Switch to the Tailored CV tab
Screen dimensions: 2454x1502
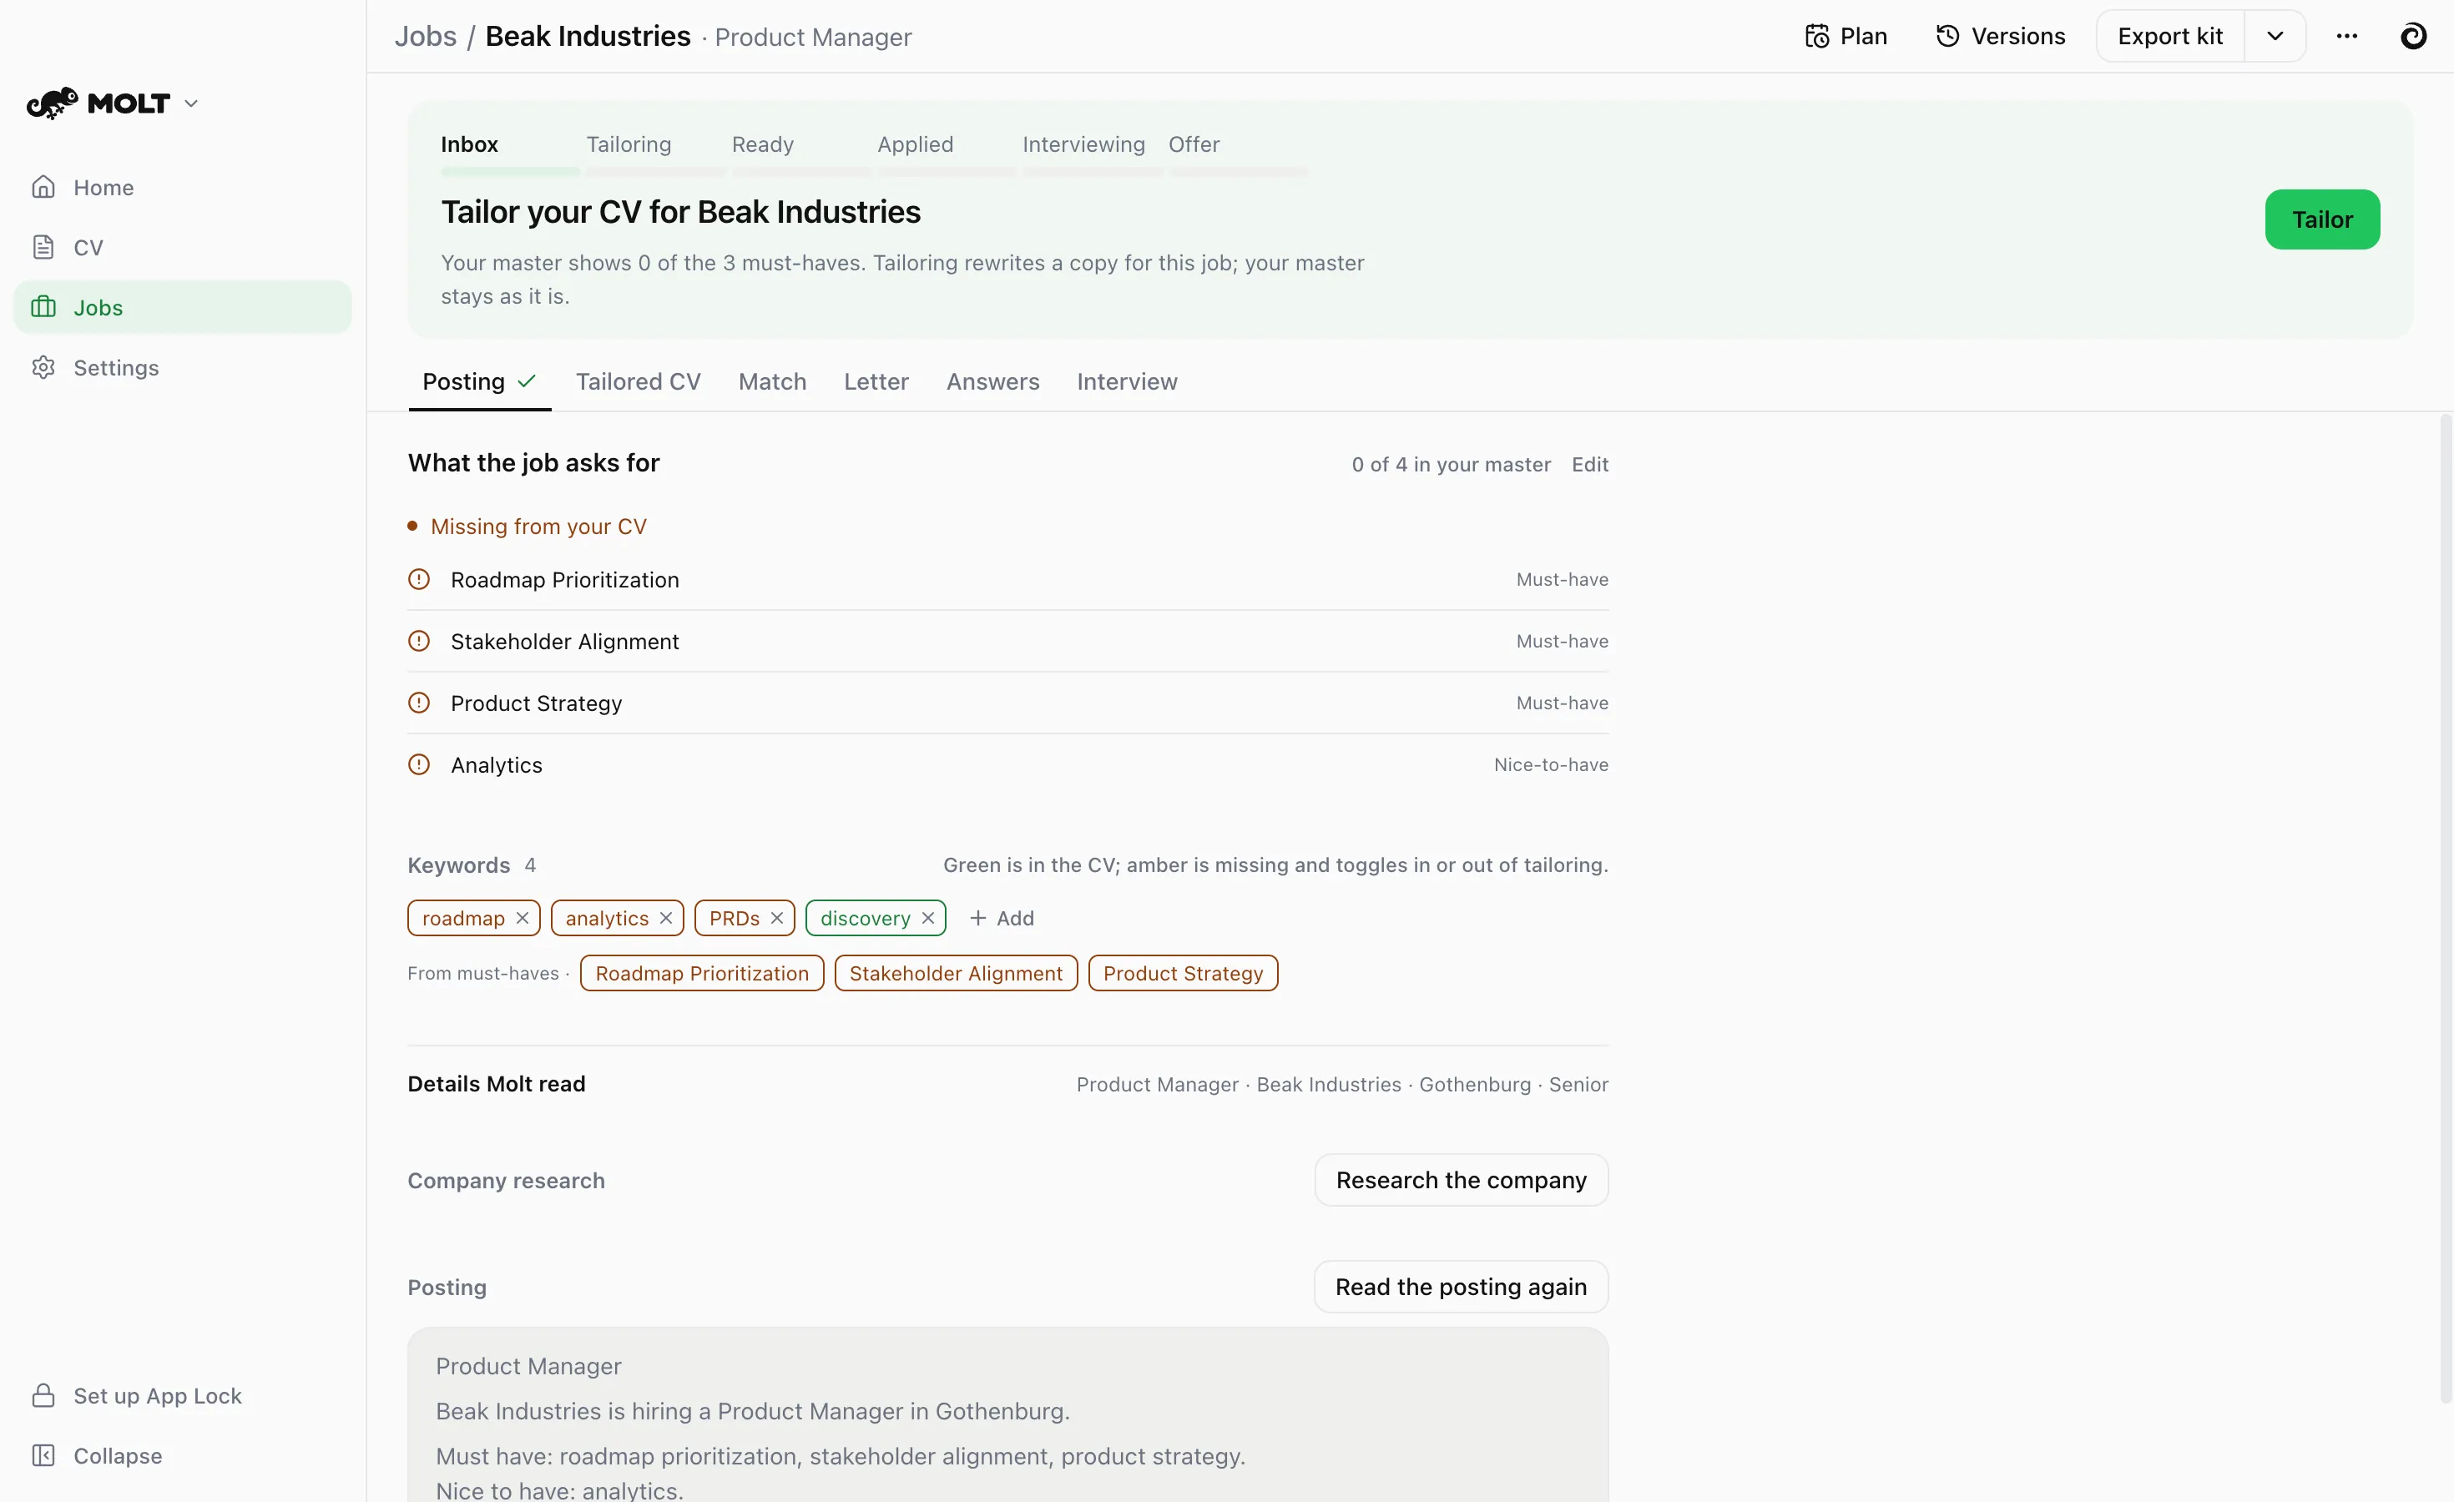point(638,381)
